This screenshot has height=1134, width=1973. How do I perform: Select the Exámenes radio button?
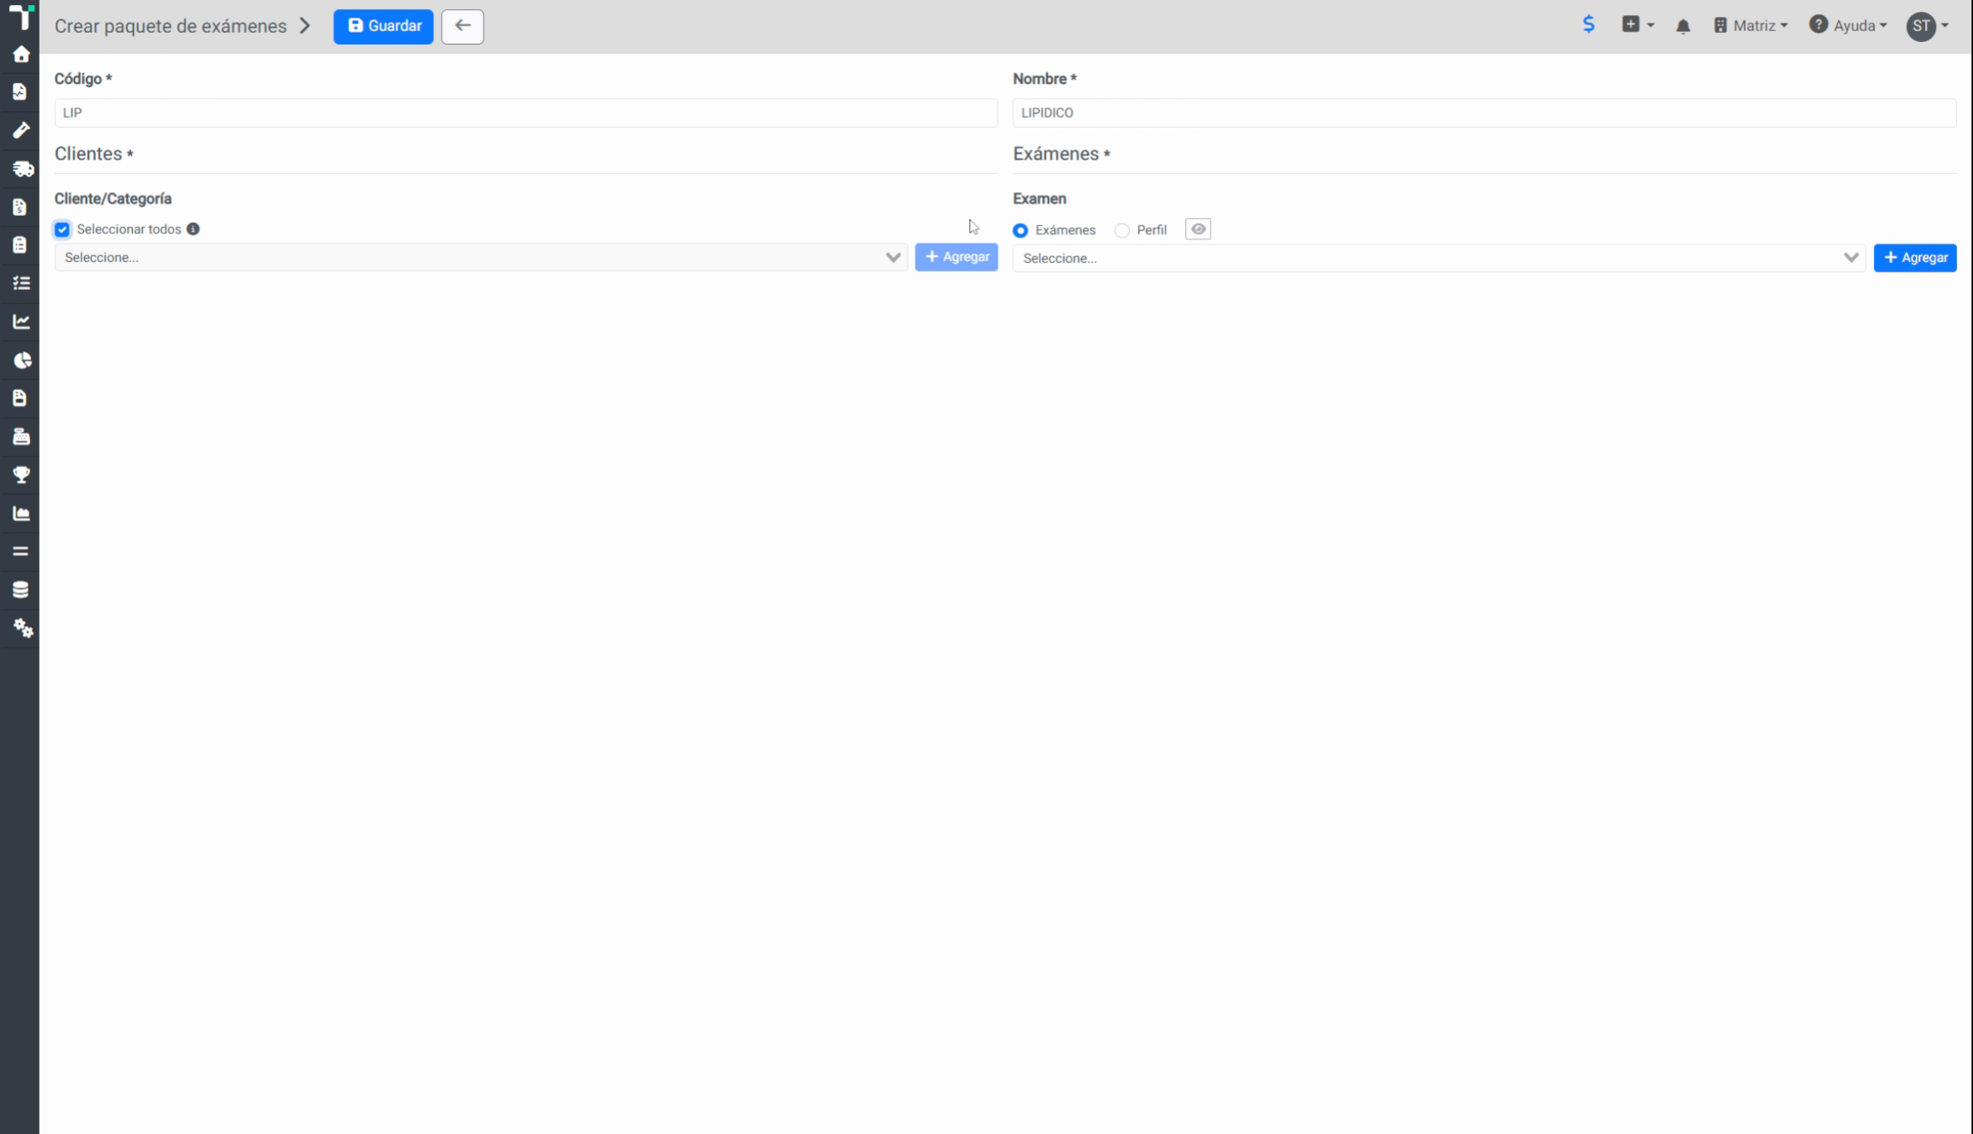point(1021,230)
